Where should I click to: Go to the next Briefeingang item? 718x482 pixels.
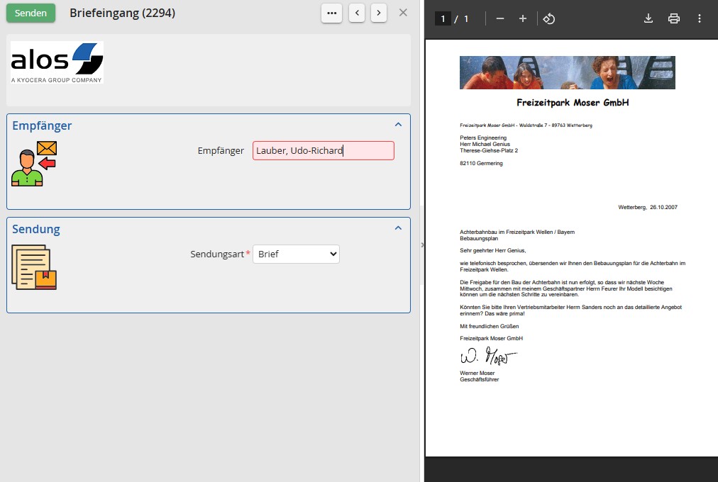(x=378, y=13)
